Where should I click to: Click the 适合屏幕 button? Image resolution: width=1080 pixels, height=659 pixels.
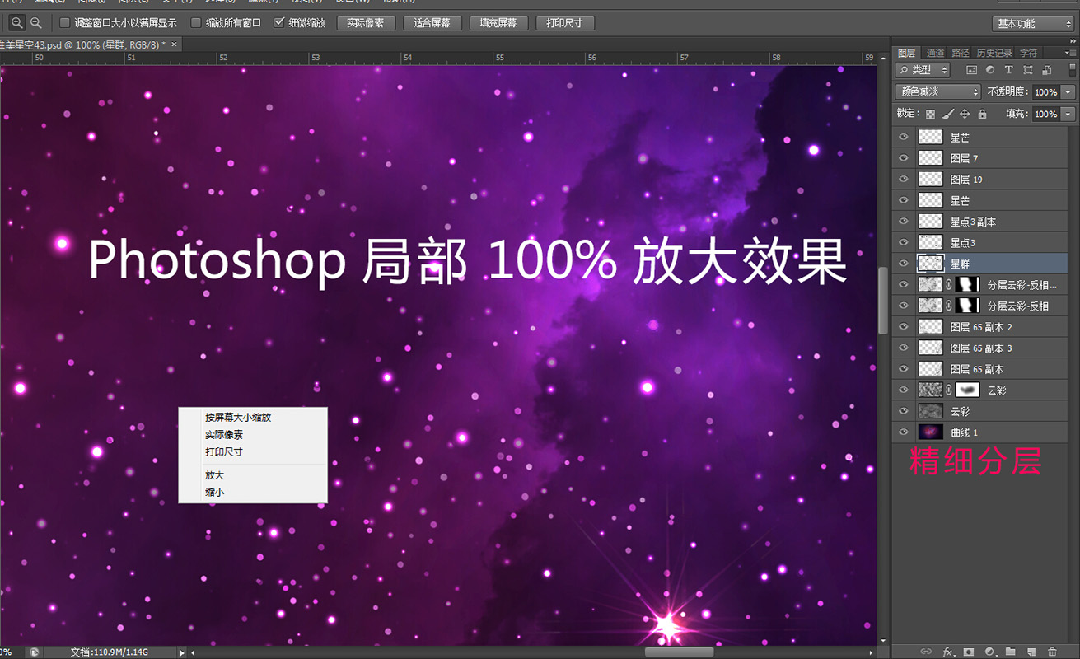[x=432, y=23]
